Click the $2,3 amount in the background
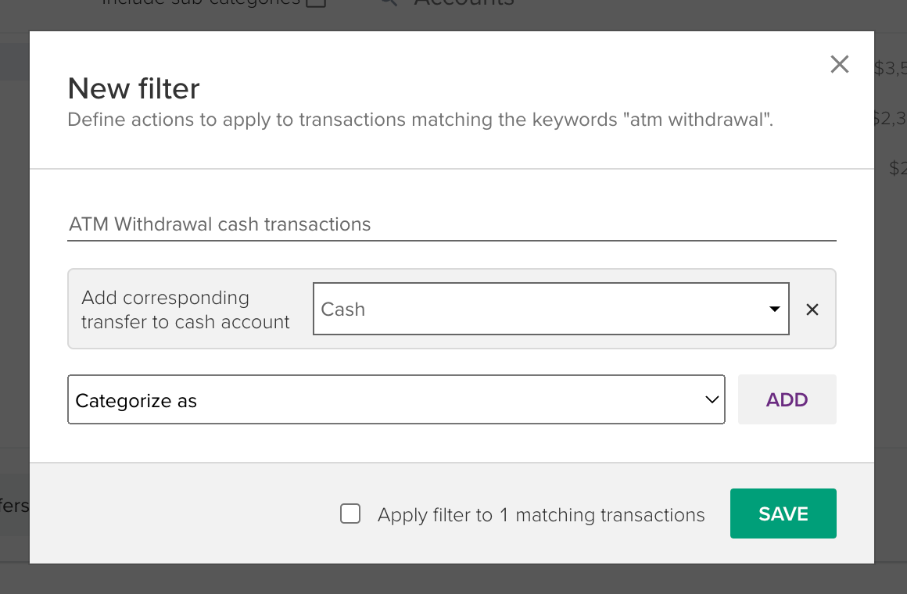This screenshot has width=907, height=594. click(890, 119)
